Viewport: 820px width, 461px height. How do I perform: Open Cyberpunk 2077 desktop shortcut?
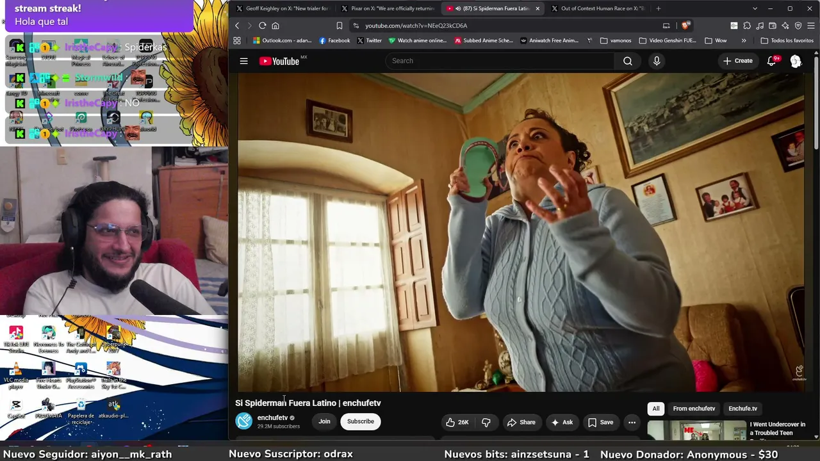(x=113, y=339)
